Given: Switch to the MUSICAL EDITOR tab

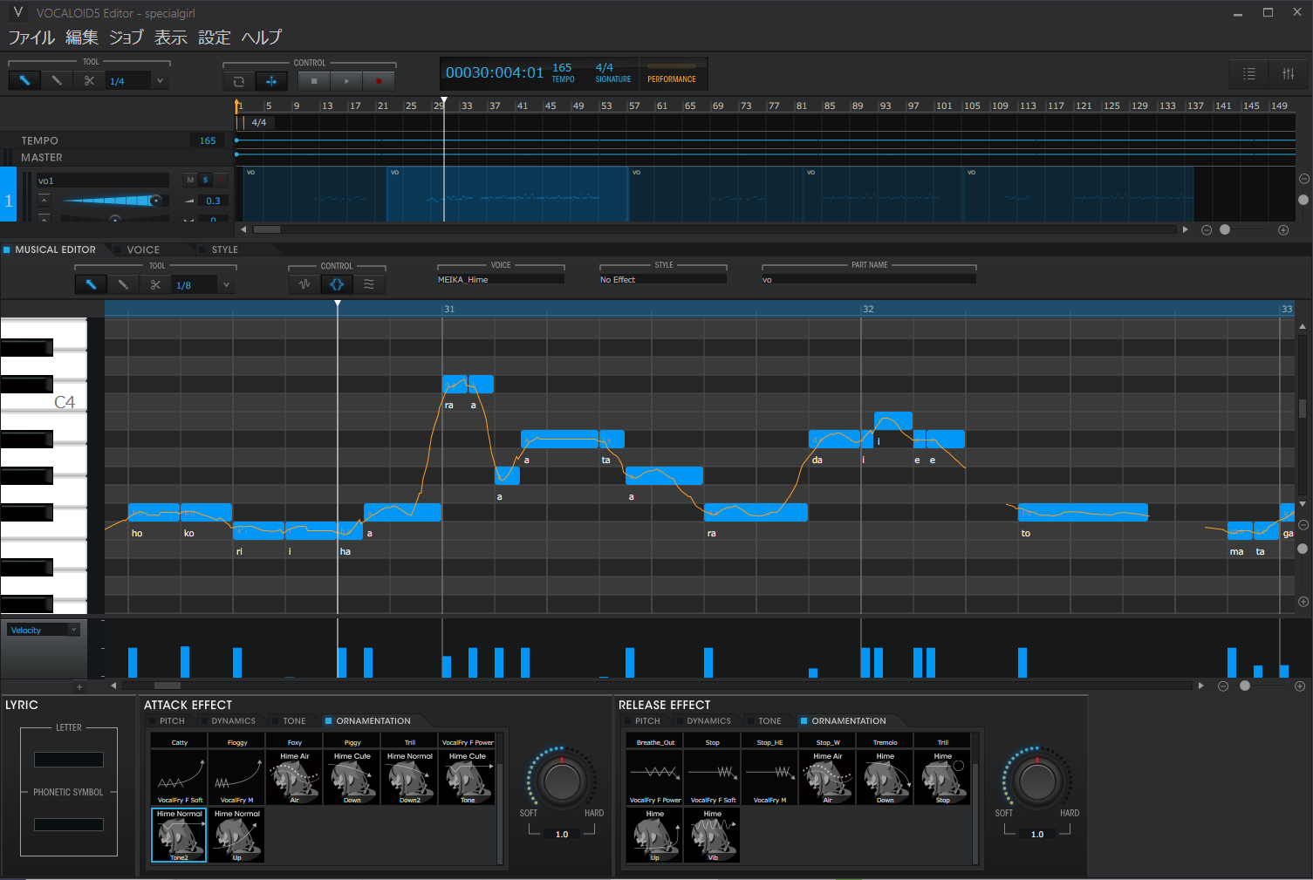Looking at the screenshot, I should pyautogui.click(x=55, y=249).
